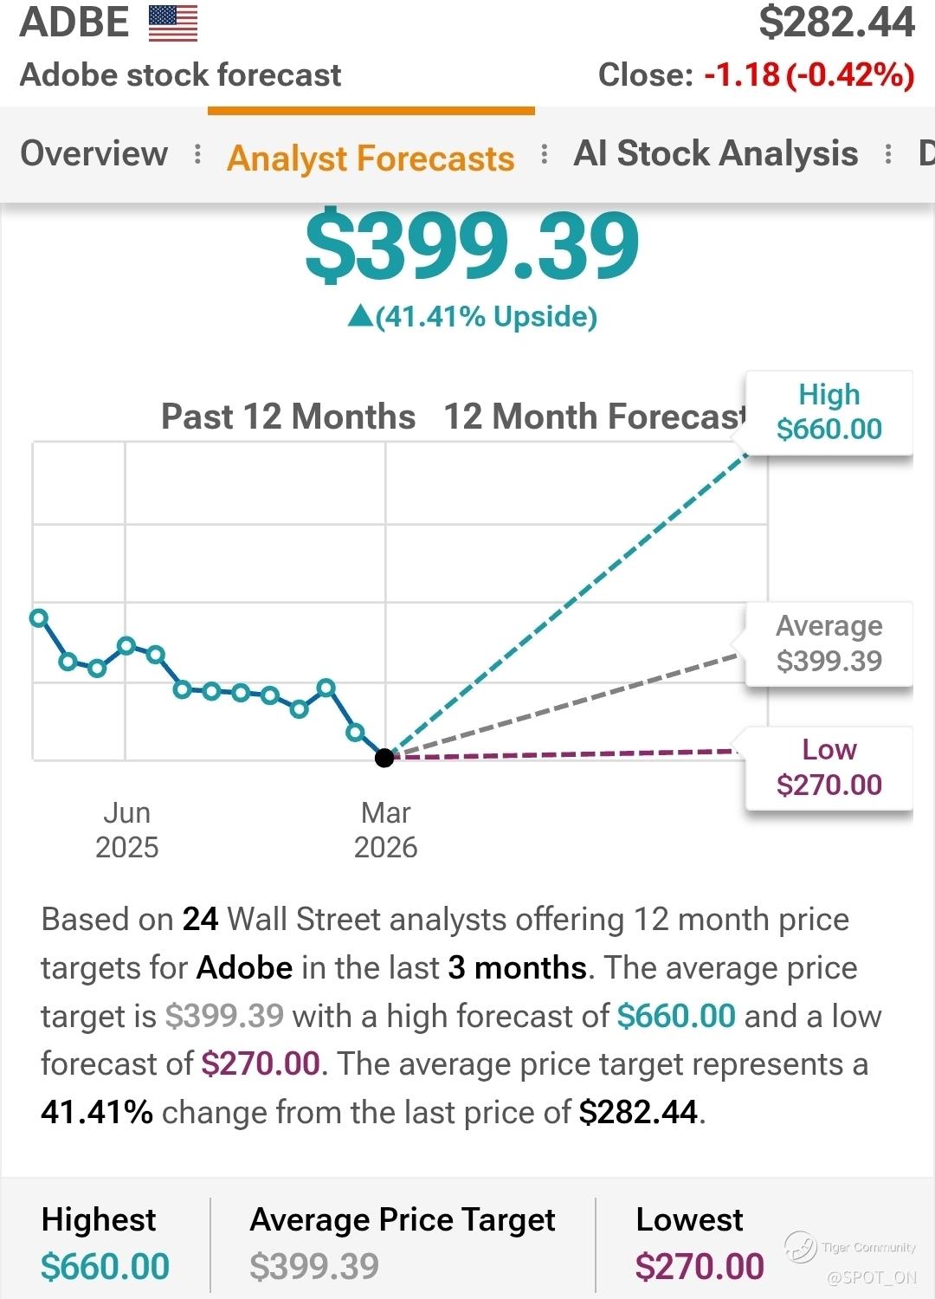Image resolution: width=935 pixels, height=1299 pixels.
Task: Click the ADBE ticker symbol heading
Action: coord(74,23)
